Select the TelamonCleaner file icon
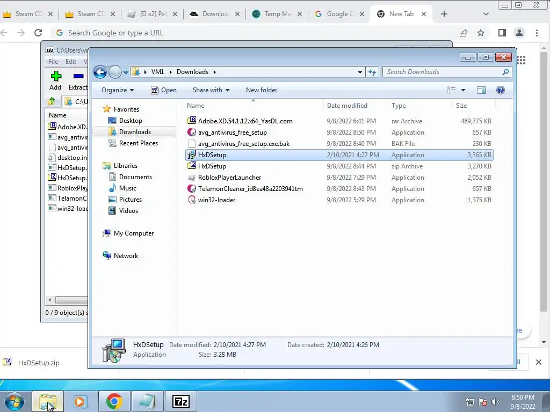Viewport: 550px width, 412px height. click(x=192, y=188)
